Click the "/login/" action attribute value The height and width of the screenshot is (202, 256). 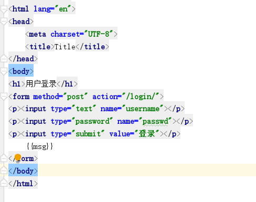click(141, 97)
